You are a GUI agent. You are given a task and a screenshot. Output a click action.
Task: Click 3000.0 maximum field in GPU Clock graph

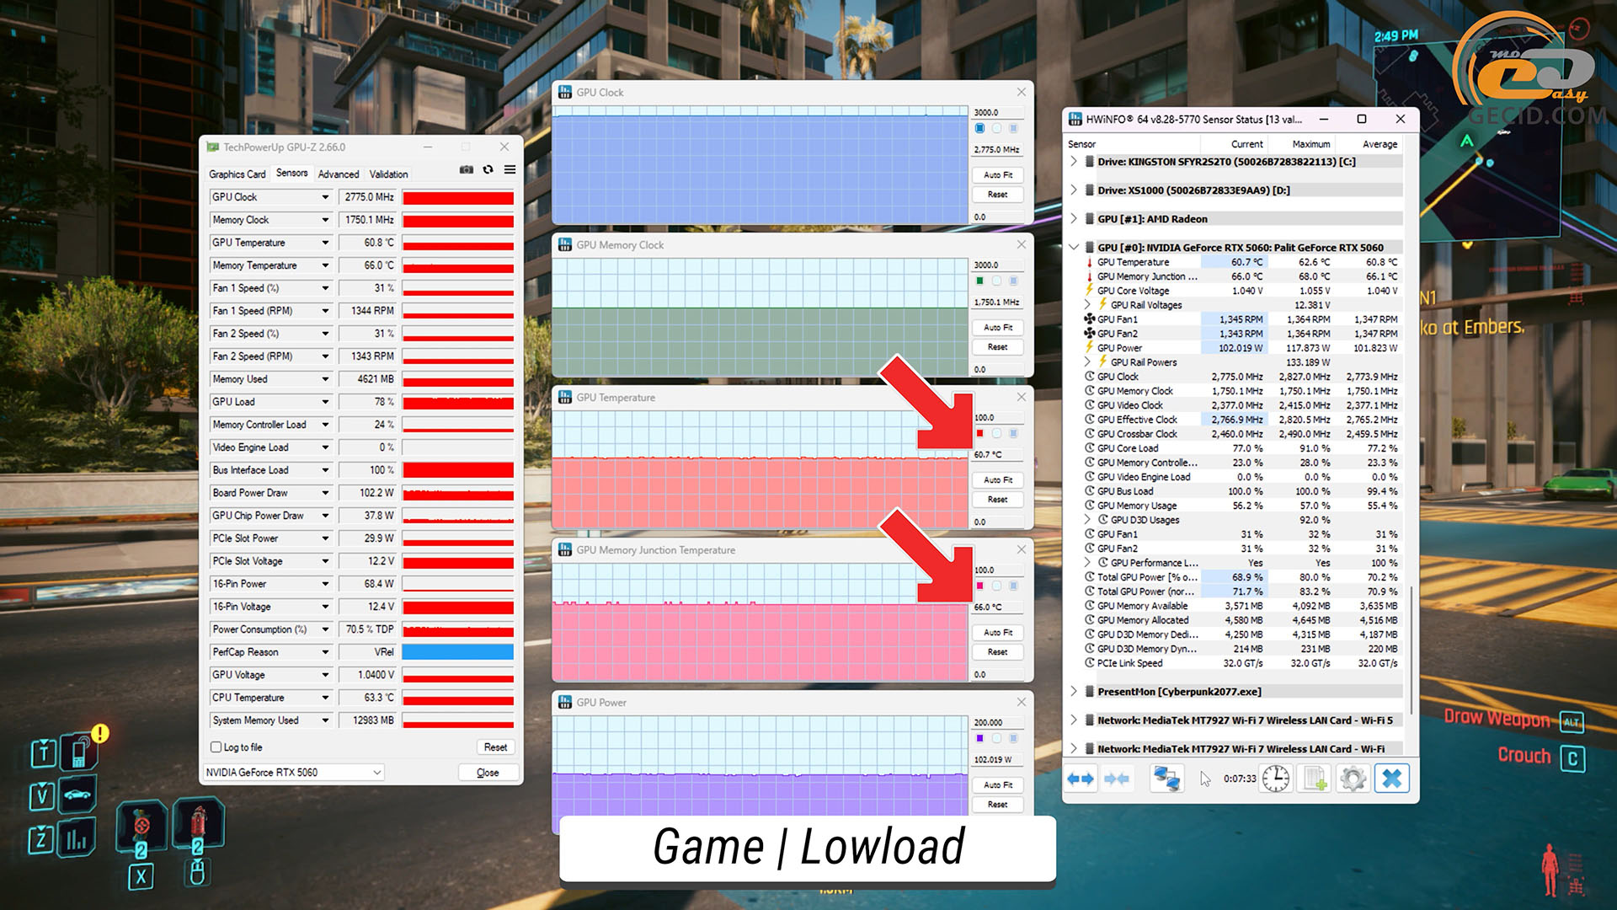[x=998, y=112]
